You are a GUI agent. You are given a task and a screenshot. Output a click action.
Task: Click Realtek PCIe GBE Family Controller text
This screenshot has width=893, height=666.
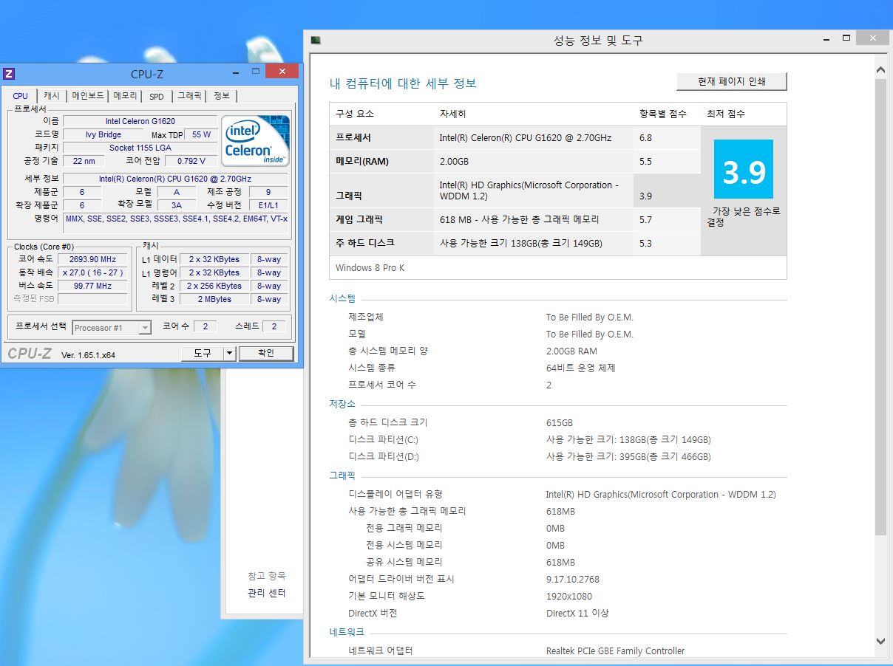point(616,650)
